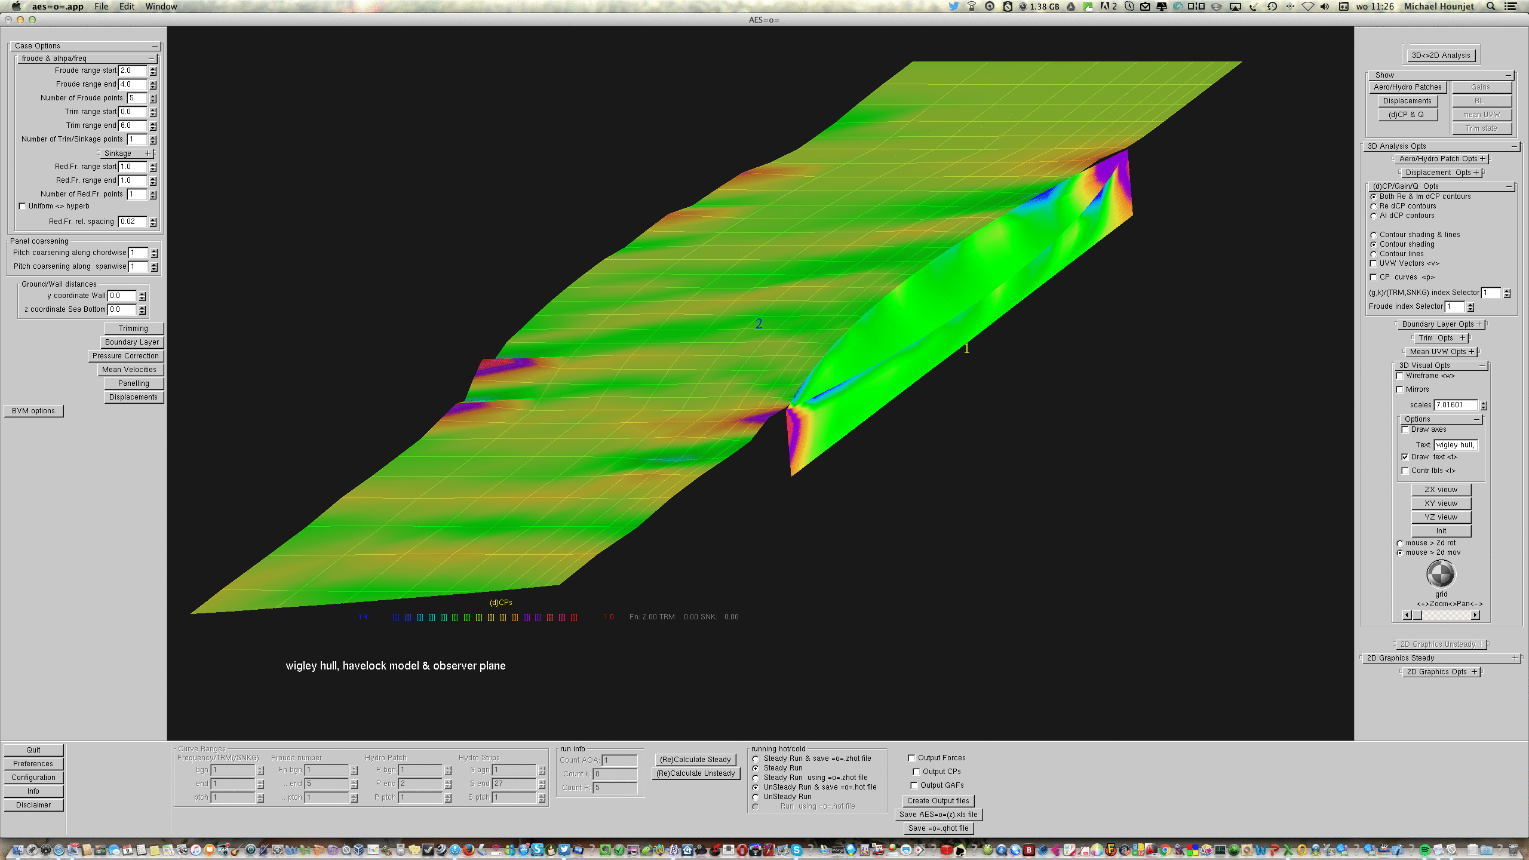Click the Zoom/Pan scrollbar thumb
Image resolution: width=1529 pixels, height=860 pixels.
[1417, 615]
